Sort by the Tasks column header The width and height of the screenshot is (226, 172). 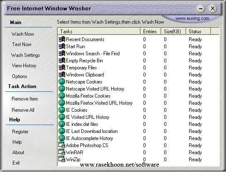tap(99, 31)
